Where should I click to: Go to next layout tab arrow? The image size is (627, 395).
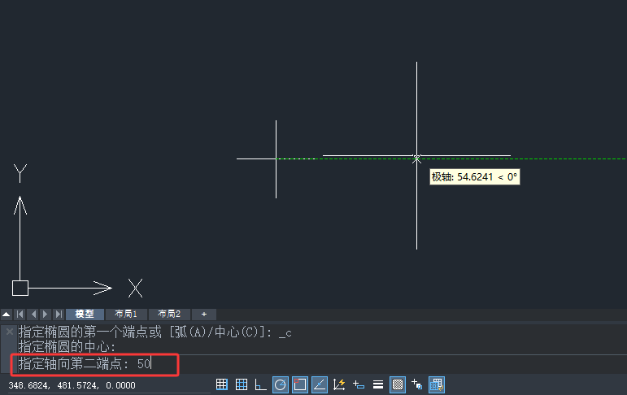click(x=46, y=315)
